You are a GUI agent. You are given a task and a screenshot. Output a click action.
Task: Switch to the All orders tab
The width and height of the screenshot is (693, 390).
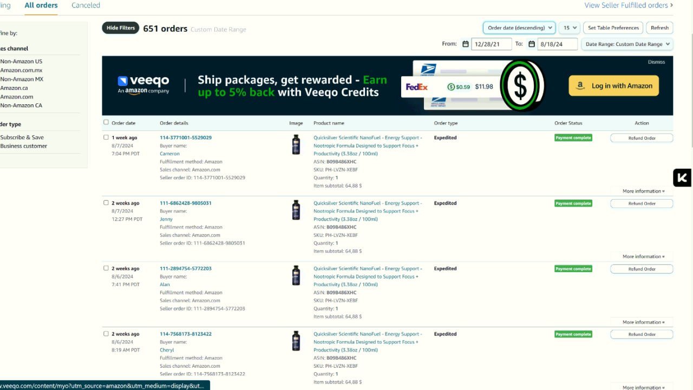[x=41, y=5]
